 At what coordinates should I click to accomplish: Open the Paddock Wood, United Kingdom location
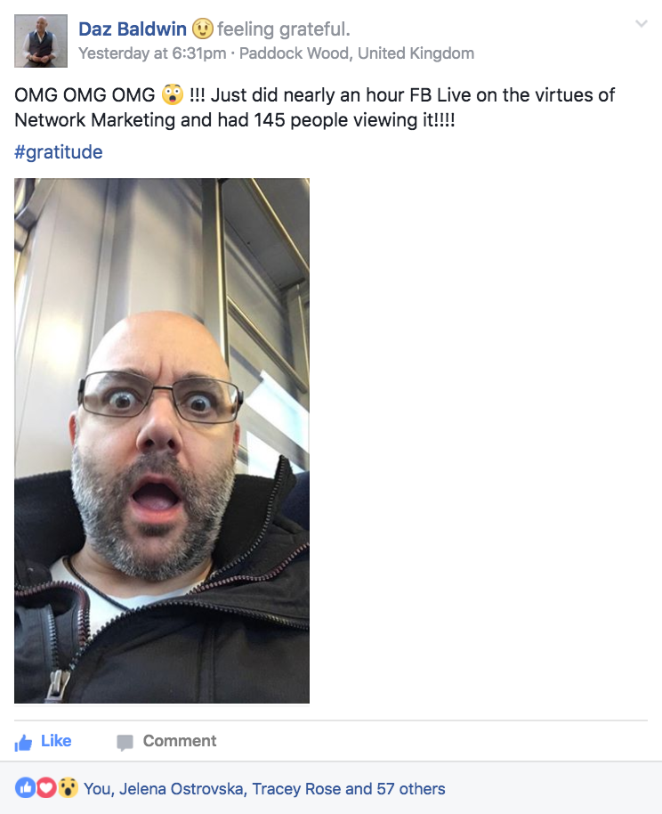[357, 53]
